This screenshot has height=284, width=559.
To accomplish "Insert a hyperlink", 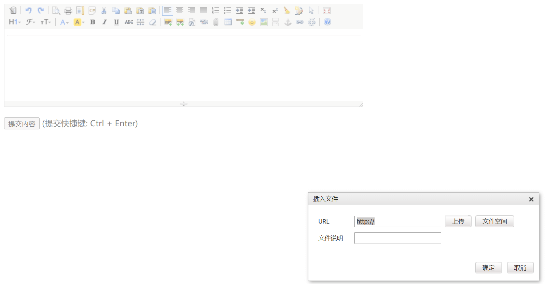I will point(300,22).
